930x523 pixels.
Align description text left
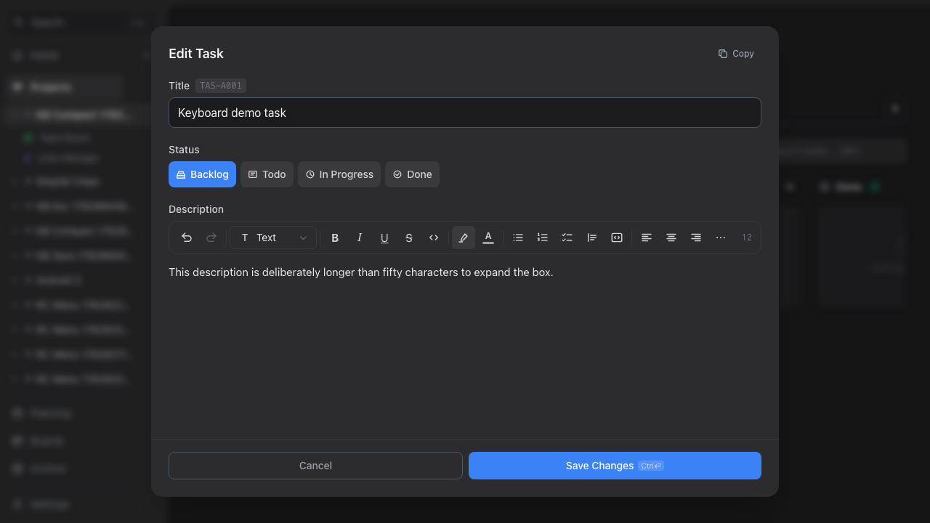647,238
